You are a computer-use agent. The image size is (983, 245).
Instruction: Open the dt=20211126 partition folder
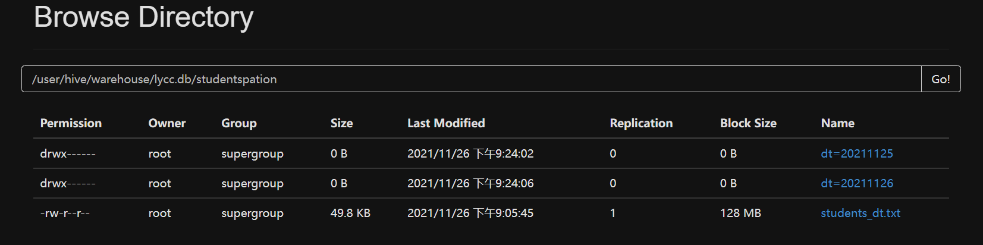[x=856, y=183]
